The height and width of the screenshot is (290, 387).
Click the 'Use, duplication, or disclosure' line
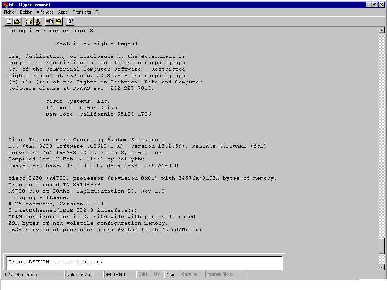coord(97,56)
